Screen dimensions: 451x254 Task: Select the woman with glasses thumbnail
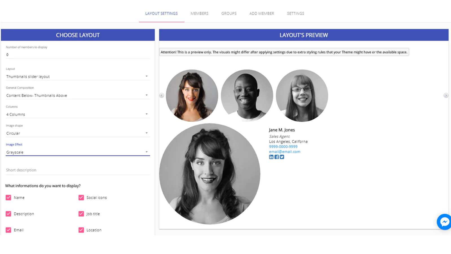point(302,96)
